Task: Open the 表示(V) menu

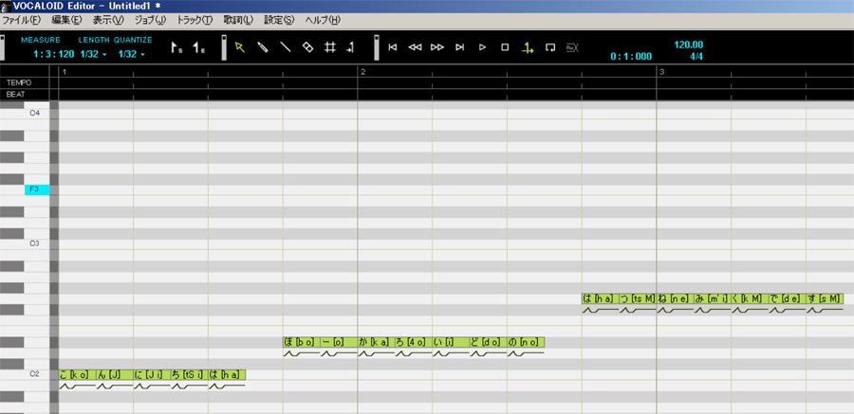Action: [x=108, y=20]
